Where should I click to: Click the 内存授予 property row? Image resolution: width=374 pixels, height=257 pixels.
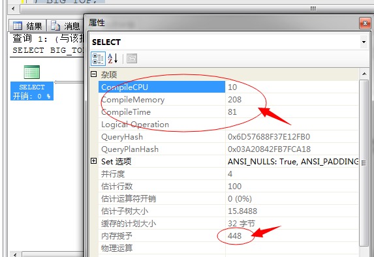coord(228,235)
